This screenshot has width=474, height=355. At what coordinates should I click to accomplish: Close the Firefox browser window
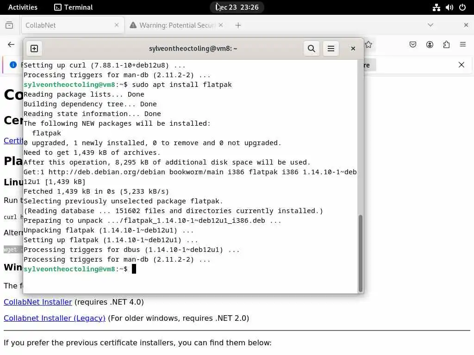point(466,25)
